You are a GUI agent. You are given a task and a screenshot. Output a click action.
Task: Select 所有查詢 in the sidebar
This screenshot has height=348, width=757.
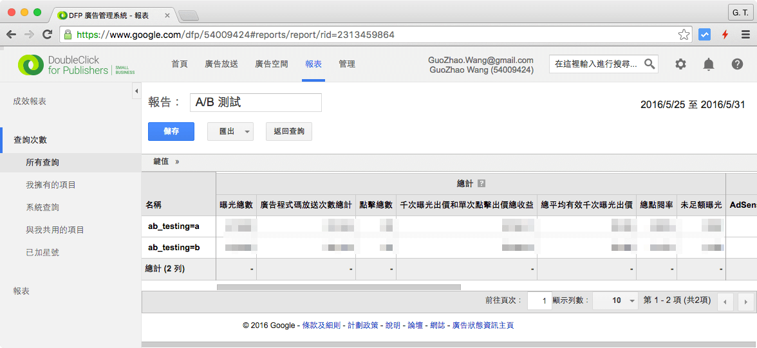[71, 163]
